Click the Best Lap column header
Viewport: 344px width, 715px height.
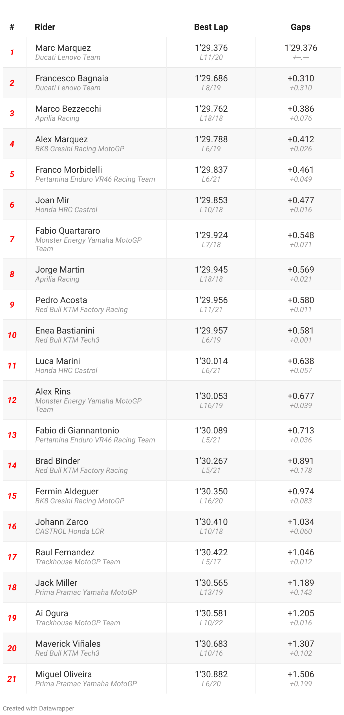(211, 27)
